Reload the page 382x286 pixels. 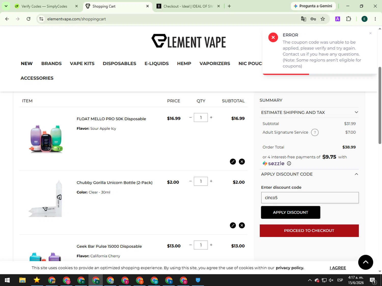pos(29,19)
